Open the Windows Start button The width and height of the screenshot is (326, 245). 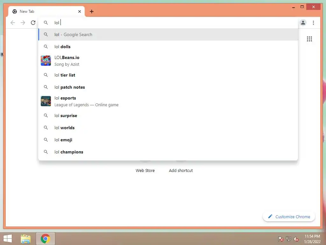click(8, 239)
